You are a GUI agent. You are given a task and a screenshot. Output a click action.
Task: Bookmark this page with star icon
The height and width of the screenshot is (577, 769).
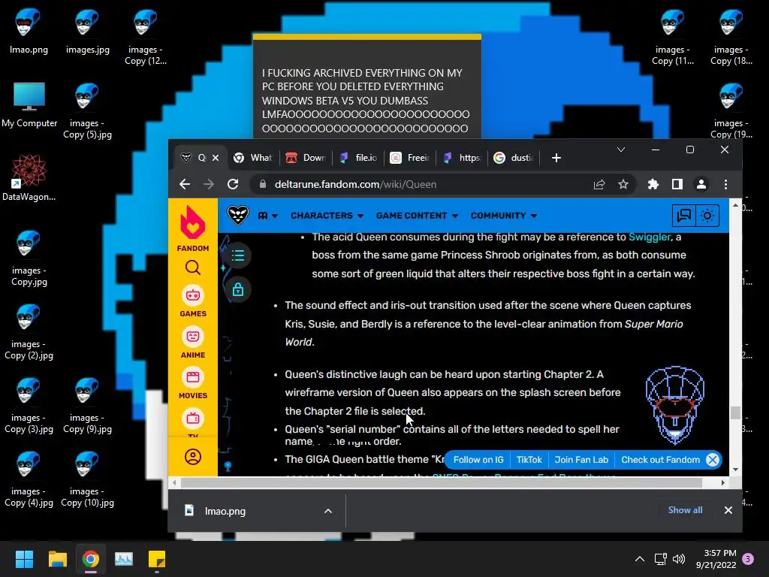click(623, 185)
